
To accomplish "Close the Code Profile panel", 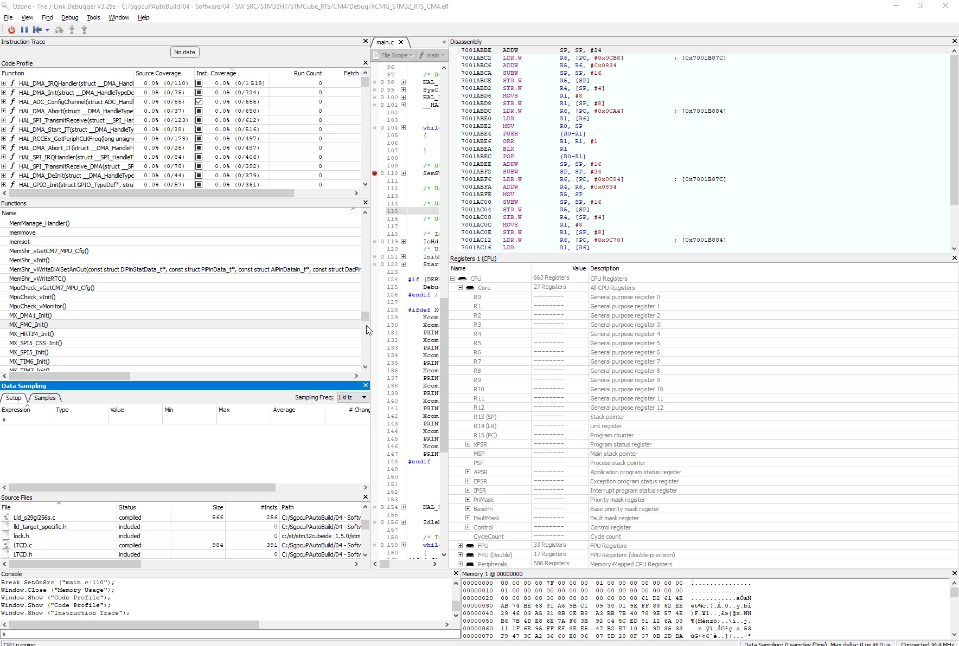I will point(365,63).
